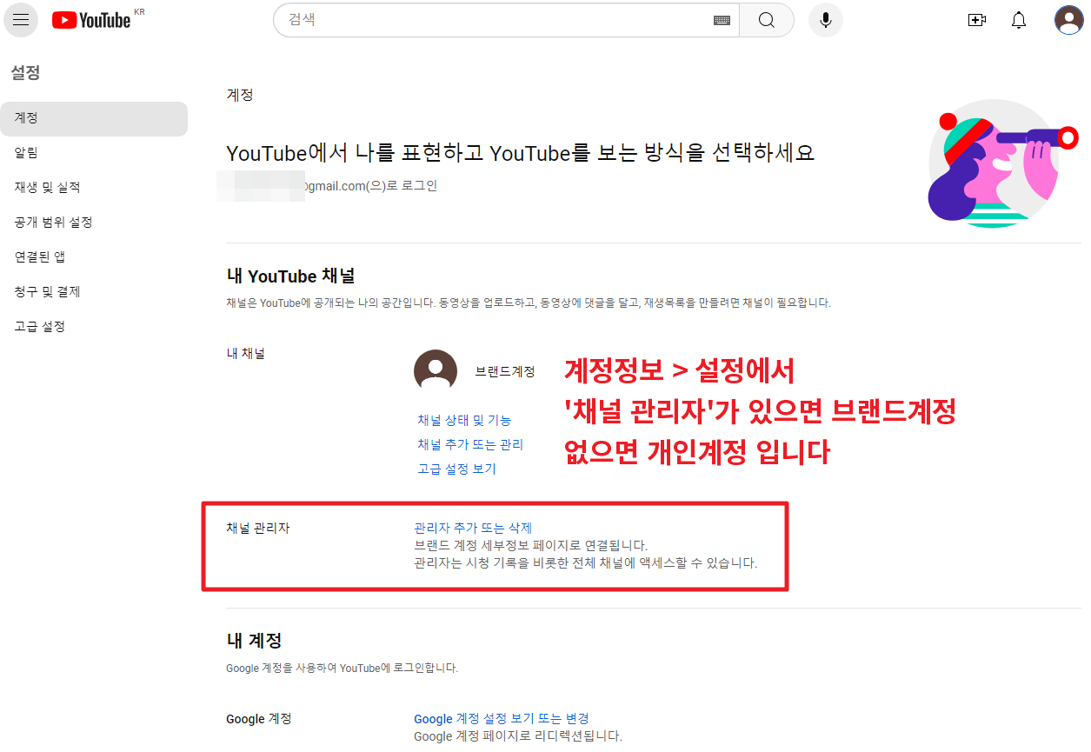The width and height of the screenshot is (1091, 752).
Task: Click the 내 채널 label
Action: (x=245, y=354)
